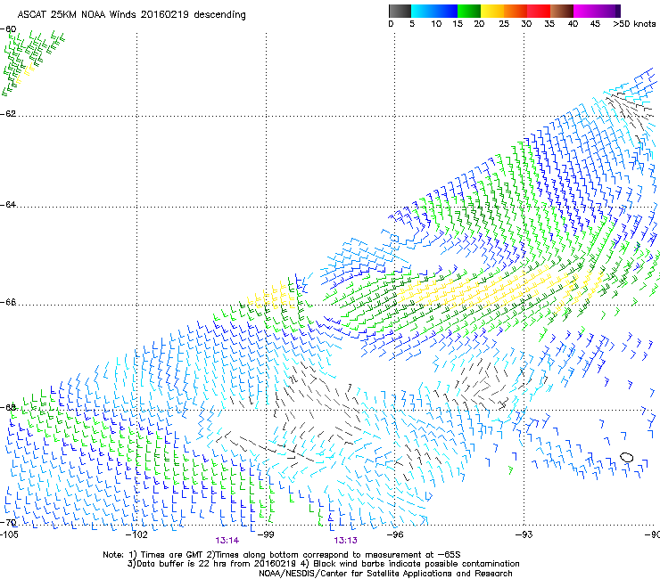The height and width of the screenshot is (579, 660).
Task: Click the '25' label on legend scale
Action: (504, 24)
